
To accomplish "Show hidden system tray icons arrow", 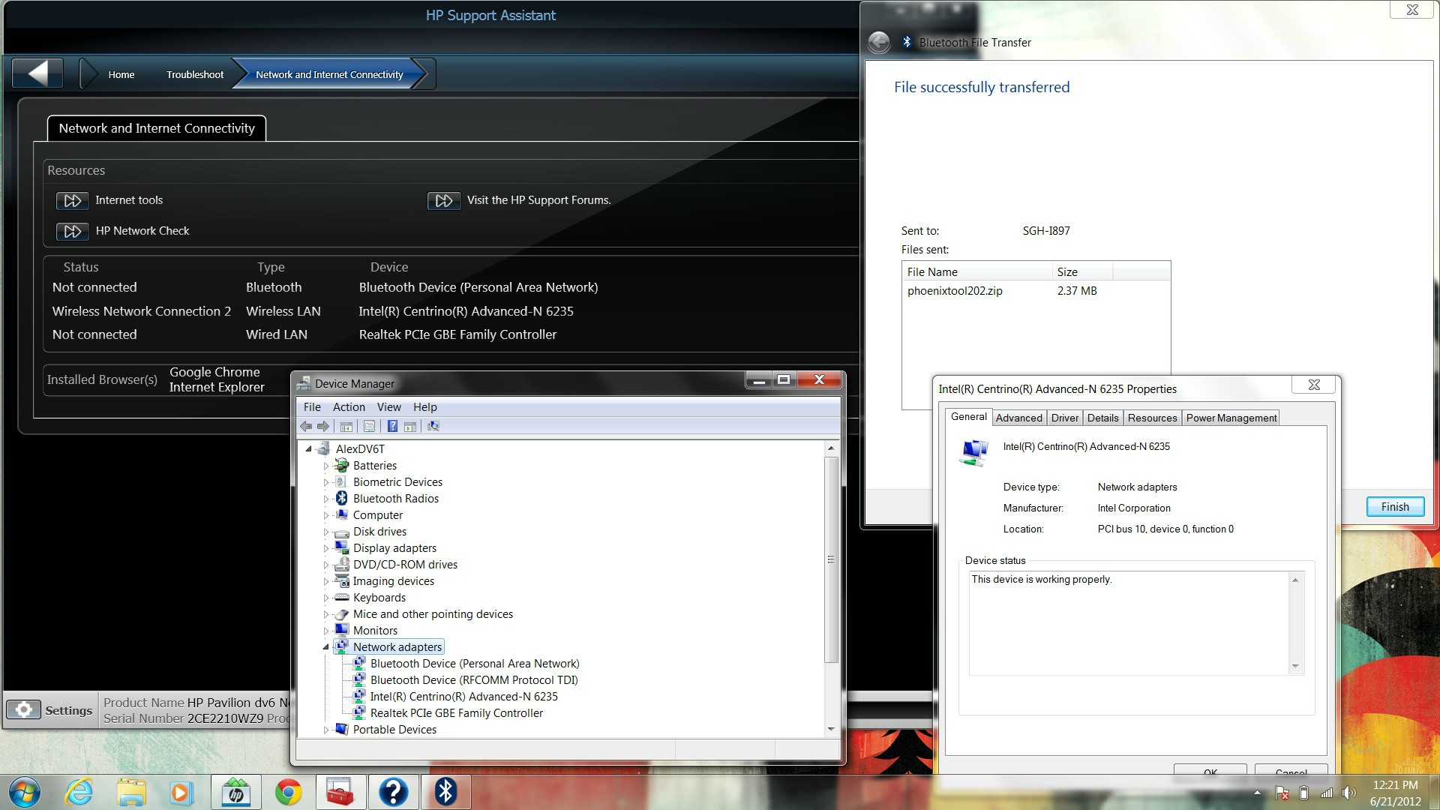I will pyautogui.click(x=1257, y=793).
